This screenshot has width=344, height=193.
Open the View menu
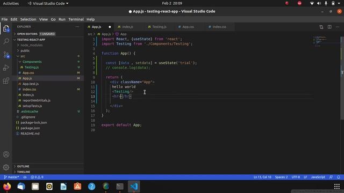44,19
